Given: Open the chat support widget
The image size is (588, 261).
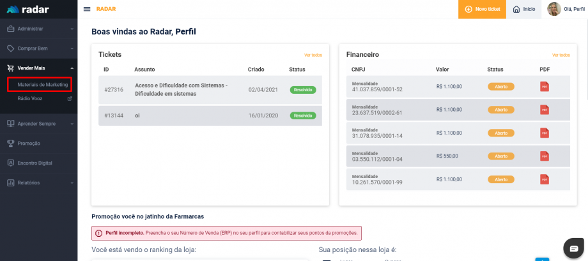Looking at the screenshot, I should click(x=573, y=248).
